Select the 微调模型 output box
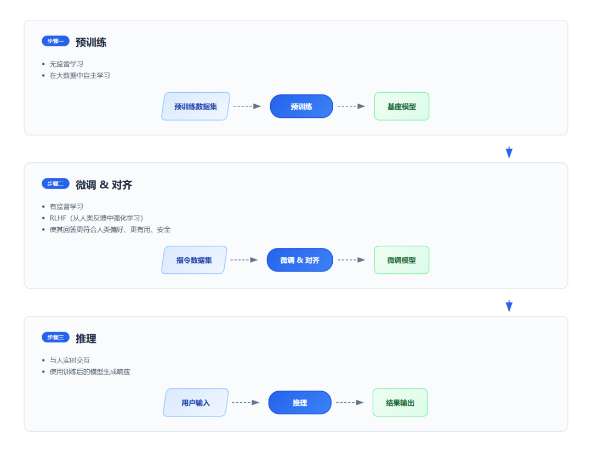This screenshot has width=592, height=474. pos(402,260)
